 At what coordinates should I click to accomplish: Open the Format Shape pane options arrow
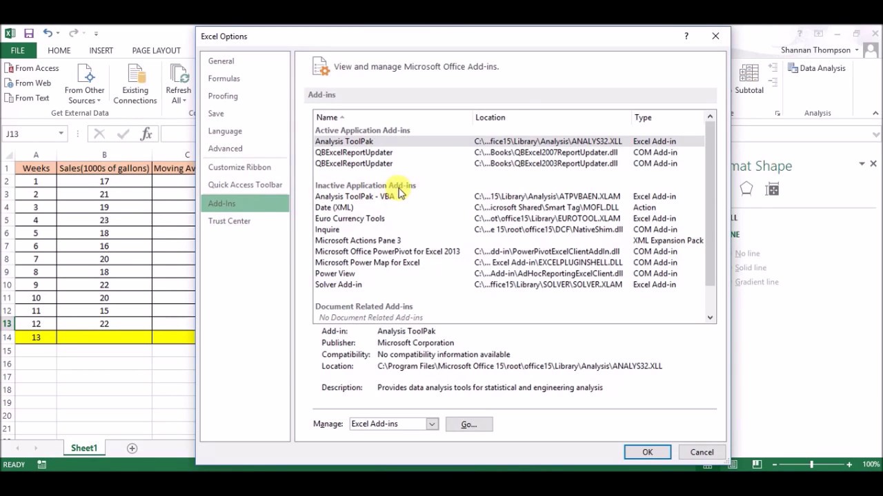tap(862, 164)
